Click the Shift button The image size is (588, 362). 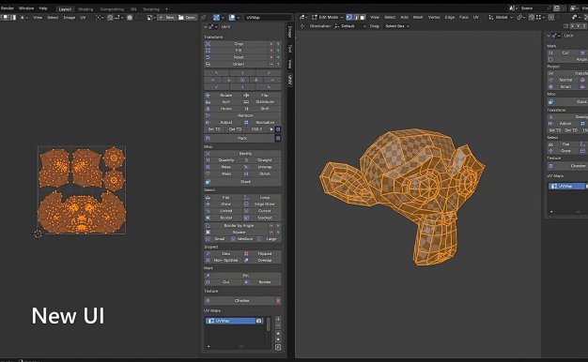pyautogui.click(x=262, y=109)
